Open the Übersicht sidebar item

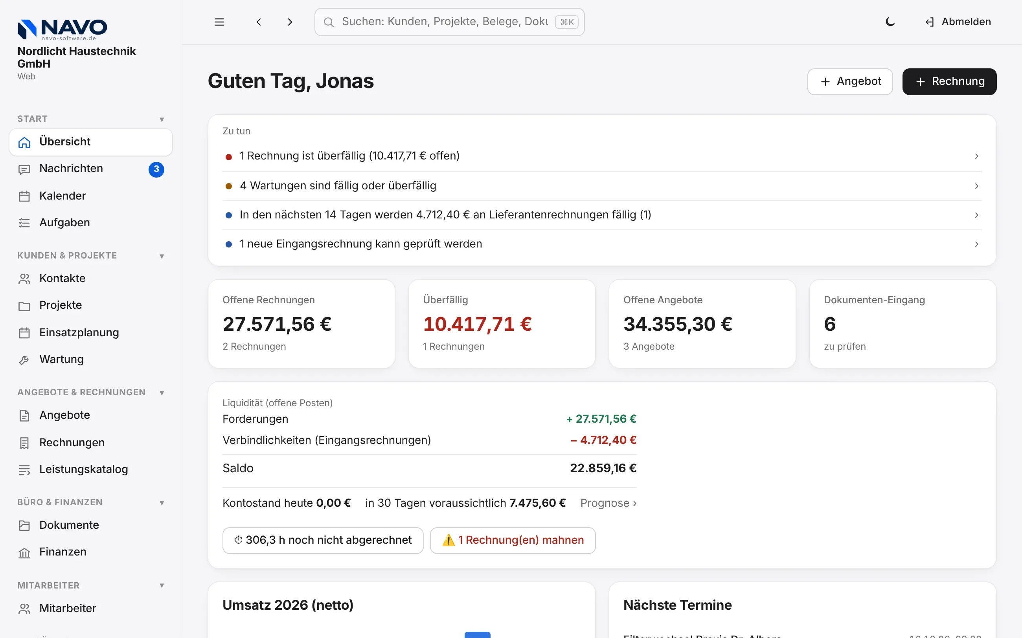(91, 142)
